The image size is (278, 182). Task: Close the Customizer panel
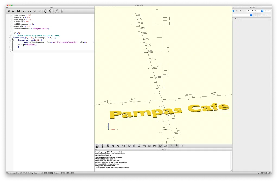233,8
